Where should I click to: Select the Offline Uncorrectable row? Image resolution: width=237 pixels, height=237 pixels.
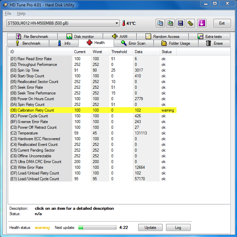(93, 156)
